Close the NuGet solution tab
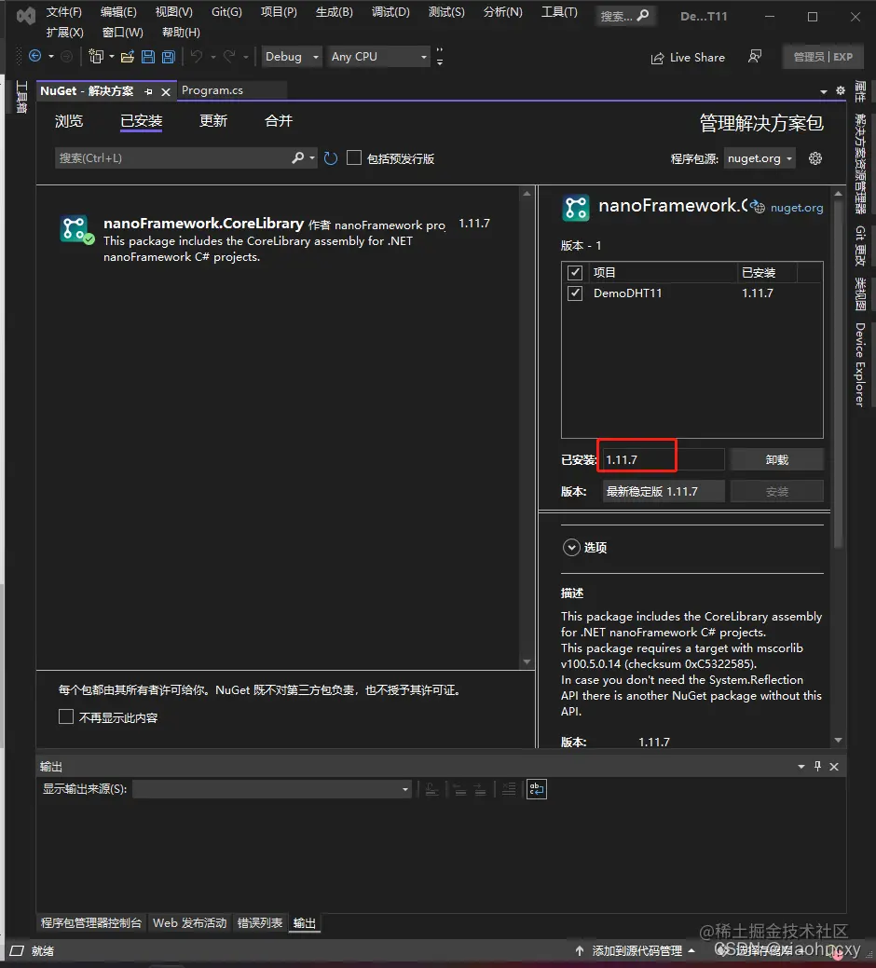Image resolution: width=876 pixels, height=968 pixels. (166, 91)
